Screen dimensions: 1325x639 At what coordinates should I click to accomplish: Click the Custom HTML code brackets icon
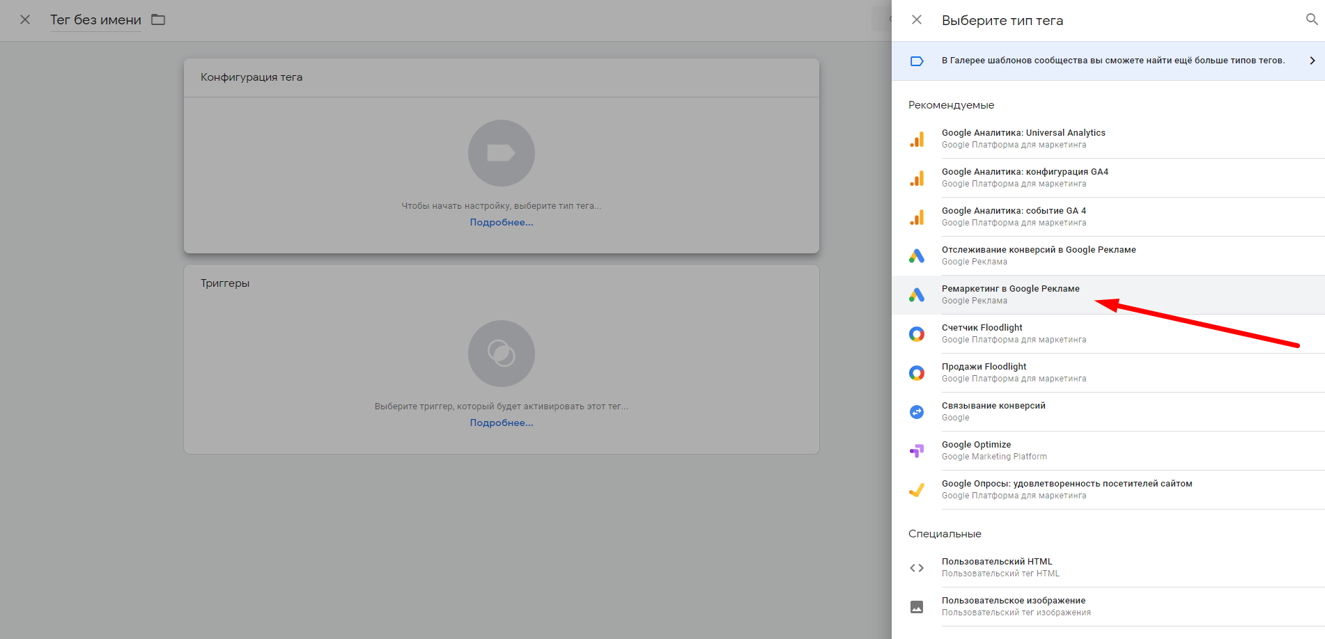pos(917,568)
